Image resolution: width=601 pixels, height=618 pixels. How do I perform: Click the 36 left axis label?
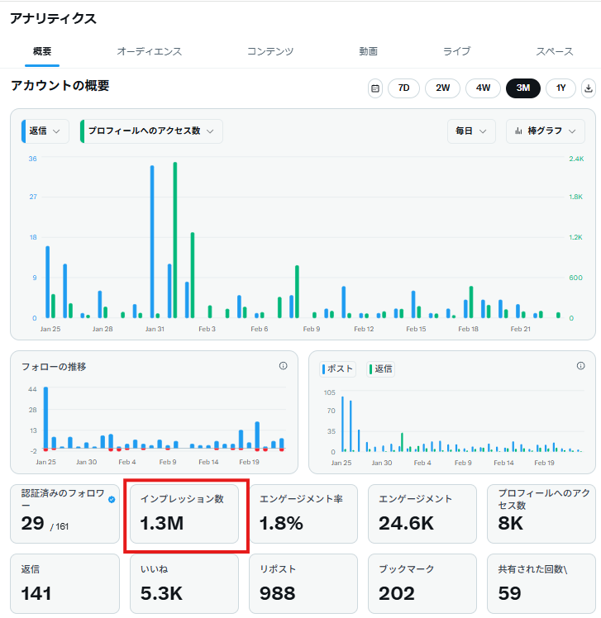point(33,159)
